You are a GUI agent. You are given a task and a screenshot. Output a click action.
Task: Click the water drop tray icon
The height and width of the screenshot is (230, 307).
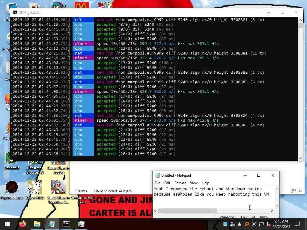(x=240, y=224)
